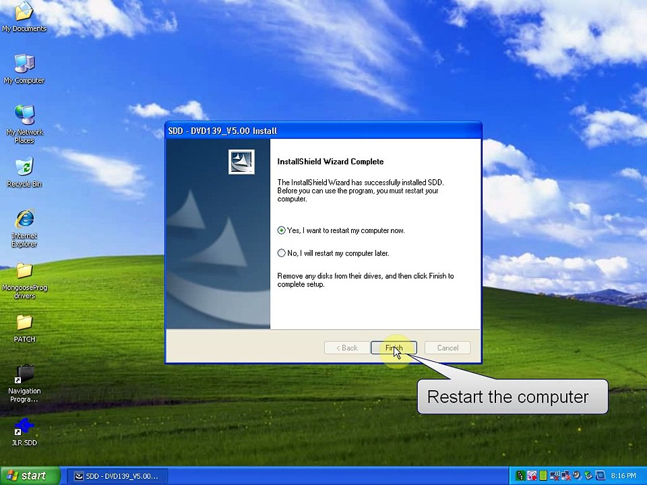This screenshot has width=647, height=485.
Task: Click the green device tray icon
Action: click(x=520, y=476)
